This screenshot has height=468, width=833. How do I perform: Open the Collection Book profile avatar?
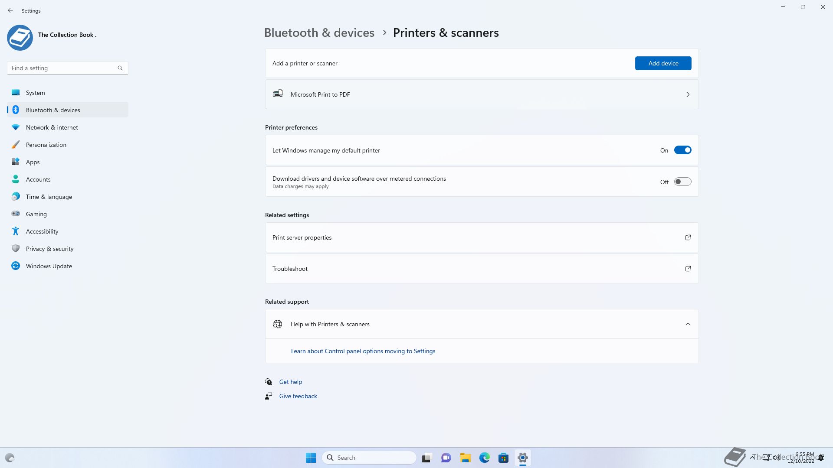click(x=20, y=38)
